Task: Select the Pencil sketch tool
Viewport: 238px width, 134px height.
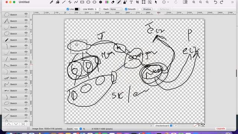Action: 119,2
